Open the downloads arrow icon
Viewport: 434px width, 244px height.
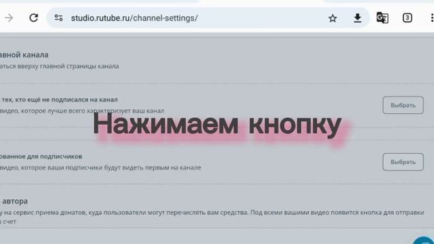pyautogui.click(x=357, y=18)
